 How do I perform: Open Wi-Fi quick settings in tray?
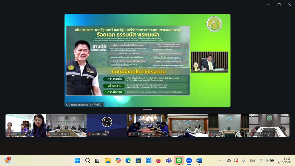[261, 161]
